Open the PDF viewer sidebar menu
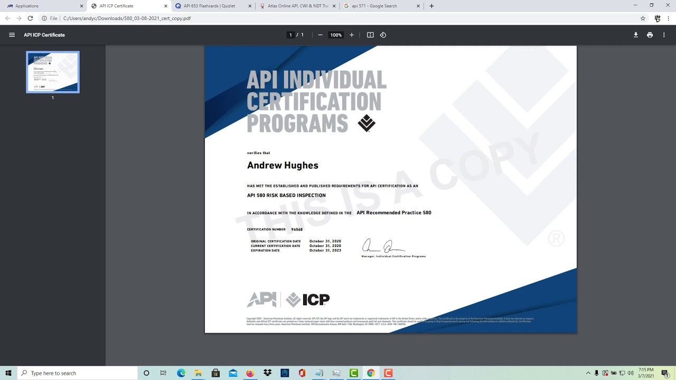This screenshot has width=676, height=380. click(12, 35)
